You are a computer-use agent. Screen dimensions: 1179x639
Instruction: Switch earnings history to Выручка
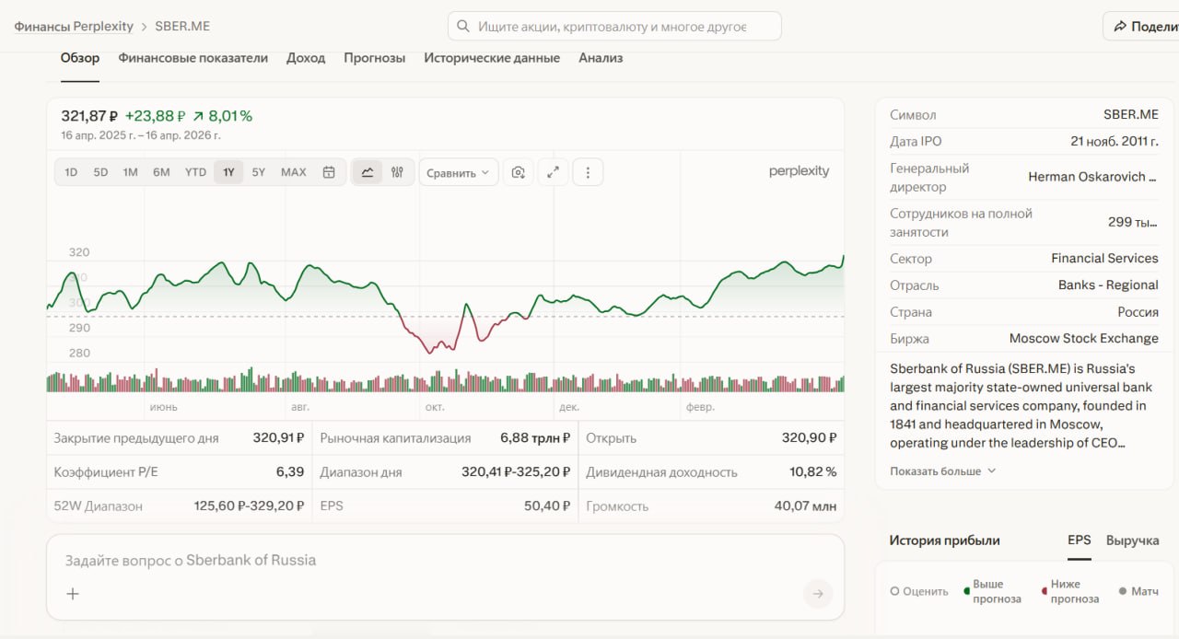point(1132,540)
